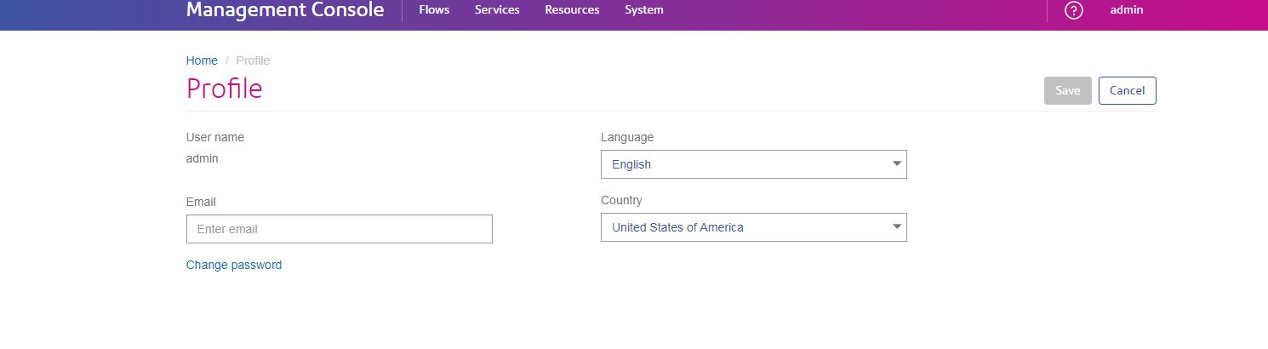Click the User name label
1268x349 pixels.
coord(215,137)
